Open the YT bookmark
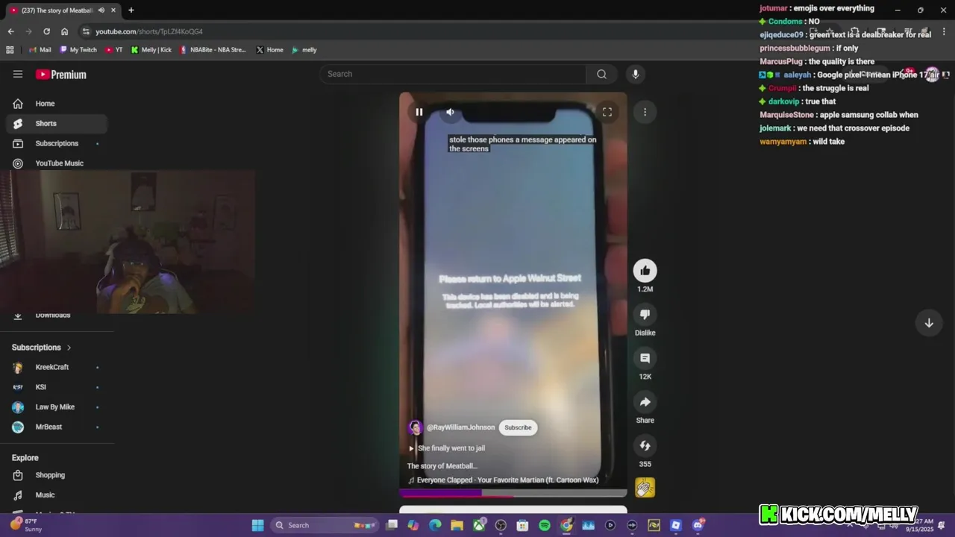955x537 pixels. [114, 50]
